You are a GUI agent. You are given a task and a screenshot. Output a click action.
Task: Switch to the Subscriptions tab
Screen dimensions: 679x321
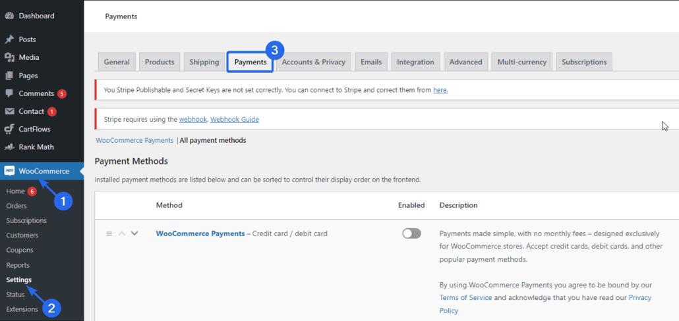tap(584, 62)
